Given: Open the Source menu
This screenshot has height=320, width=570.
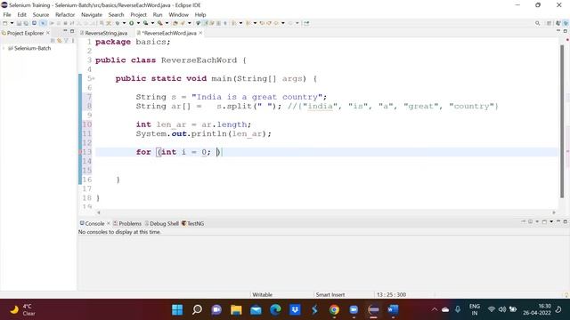Looking at the screenshot, I should point(41,14).
